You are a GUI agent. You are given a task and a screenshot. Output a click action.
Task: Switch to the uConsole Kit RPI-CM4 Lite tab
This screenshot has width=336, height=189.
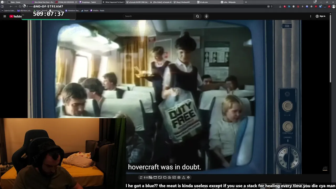click(137, 2)
